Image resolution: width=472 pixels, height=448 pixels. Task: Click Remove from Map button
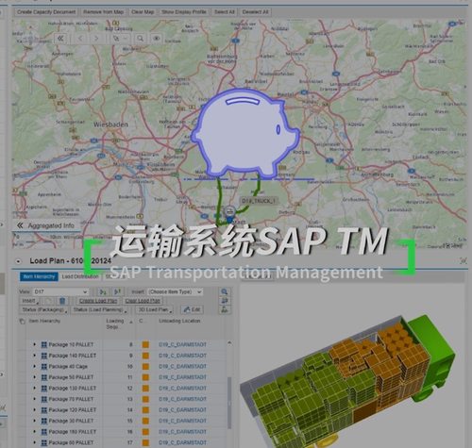pos(103,12)
